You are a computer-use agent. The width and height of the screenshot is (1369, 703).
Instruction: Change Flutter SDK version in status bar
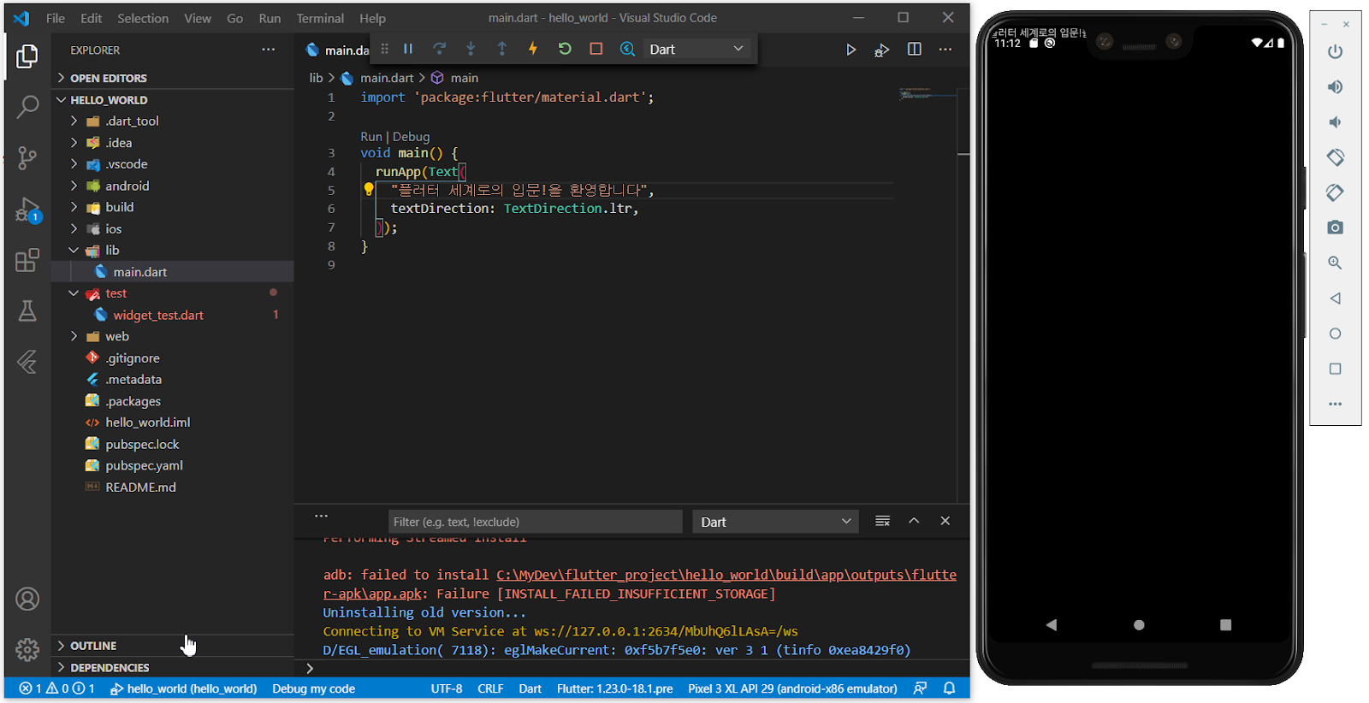pyautogui.click(x=614, y=688)
